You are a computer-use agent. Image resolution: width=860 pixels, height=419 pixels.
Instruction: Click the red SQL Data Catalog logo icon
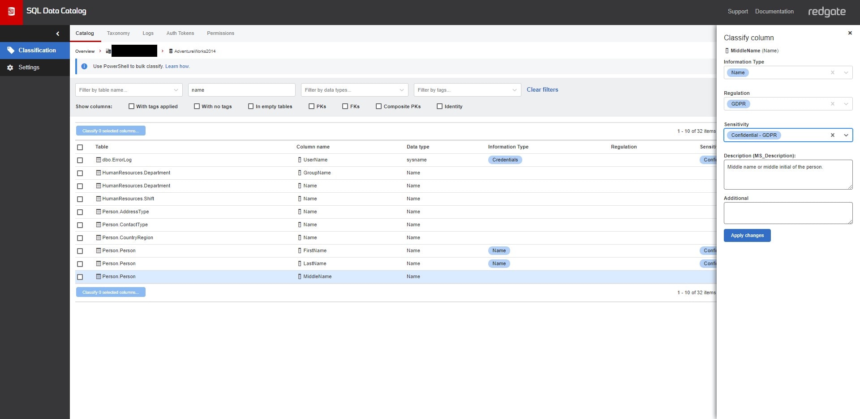[x=11, y=12]
